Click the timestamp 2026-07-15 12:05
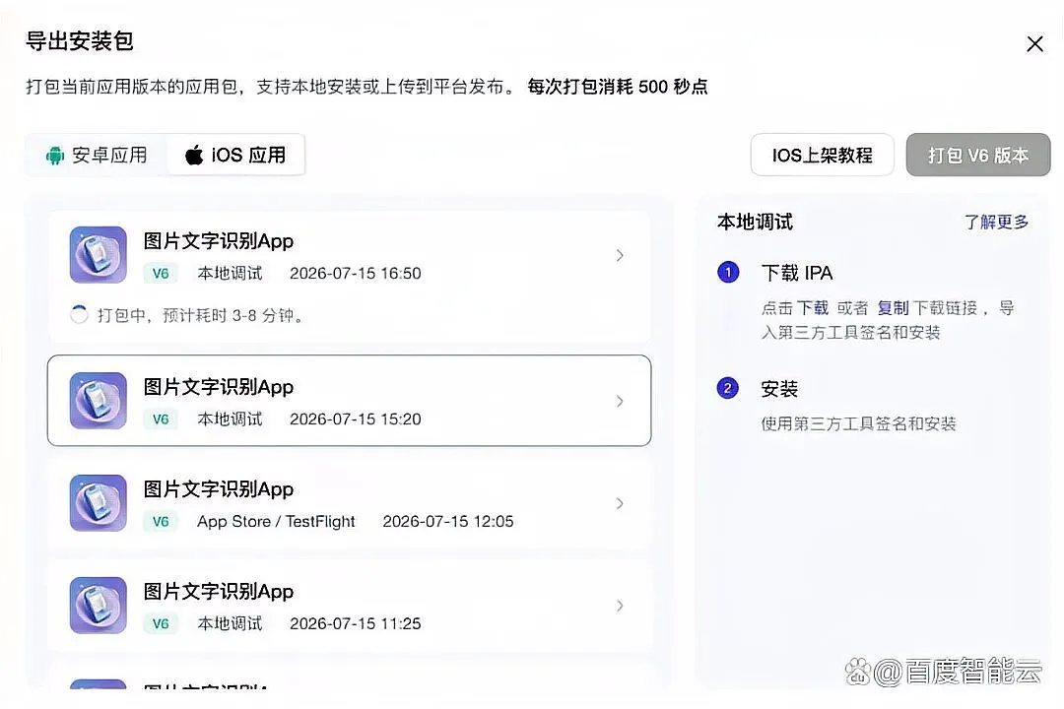1064x709 pixels. pyautogui.click(x=448, y=521)
